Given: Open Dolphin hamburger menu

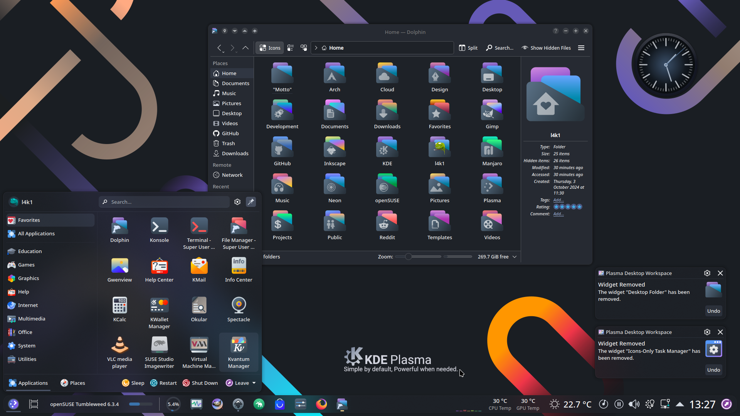Looking at the screenshot, I should [x=581, y=48].
